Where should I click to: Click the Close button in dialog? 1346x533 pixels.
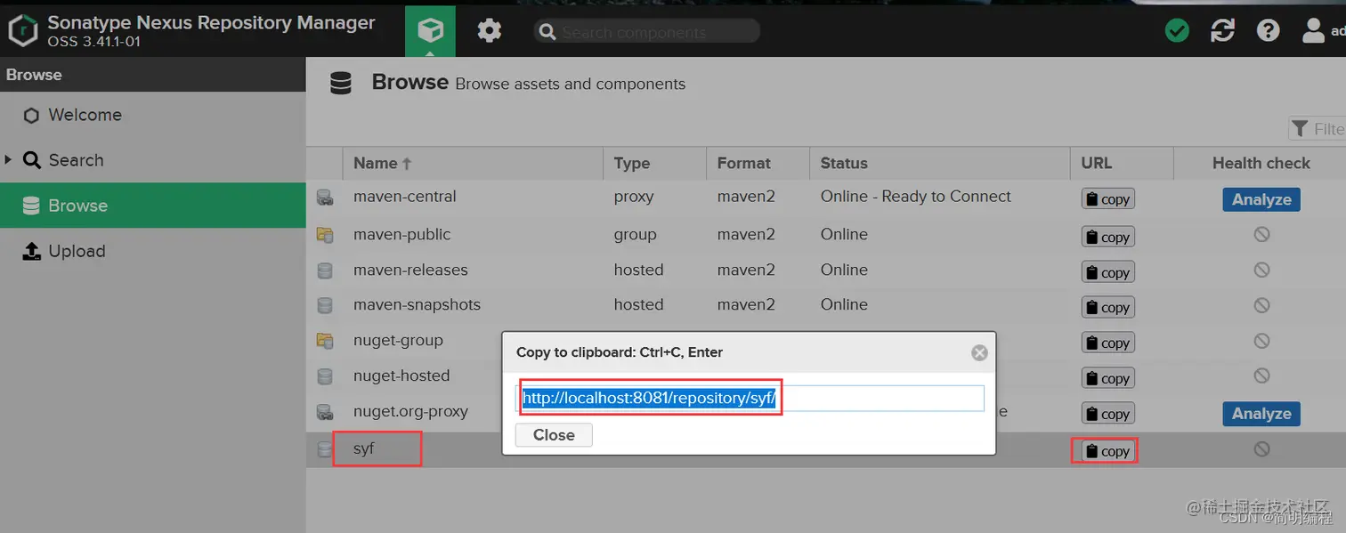click(554, 435)
